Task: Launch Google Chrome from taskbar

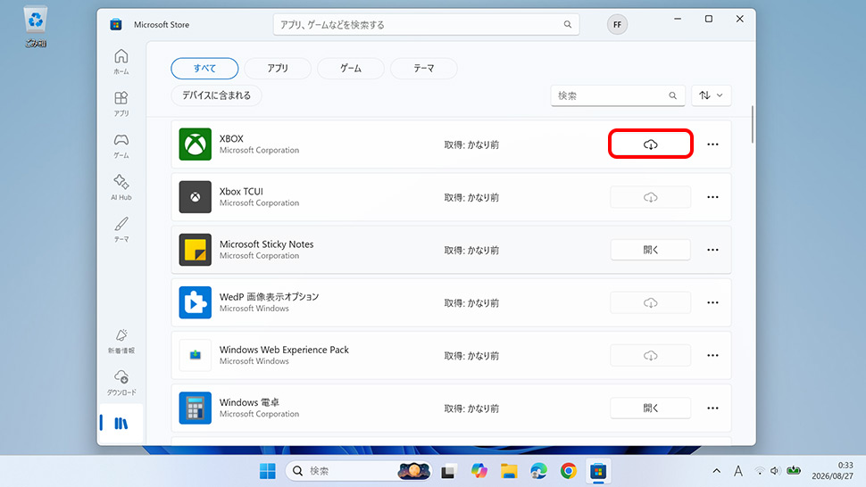Action: pyautogui.click(x=569, y=471)
